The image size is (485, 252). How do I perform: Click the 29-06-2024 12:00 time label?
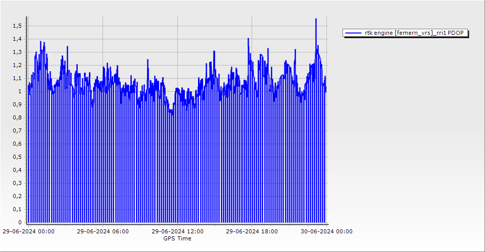click(x=177, y=231)
